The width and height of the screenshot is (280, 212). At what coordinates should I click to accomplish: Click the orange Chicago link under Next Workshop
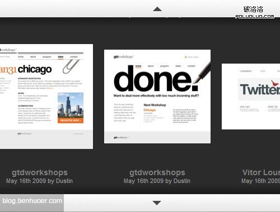click(150, 110)
